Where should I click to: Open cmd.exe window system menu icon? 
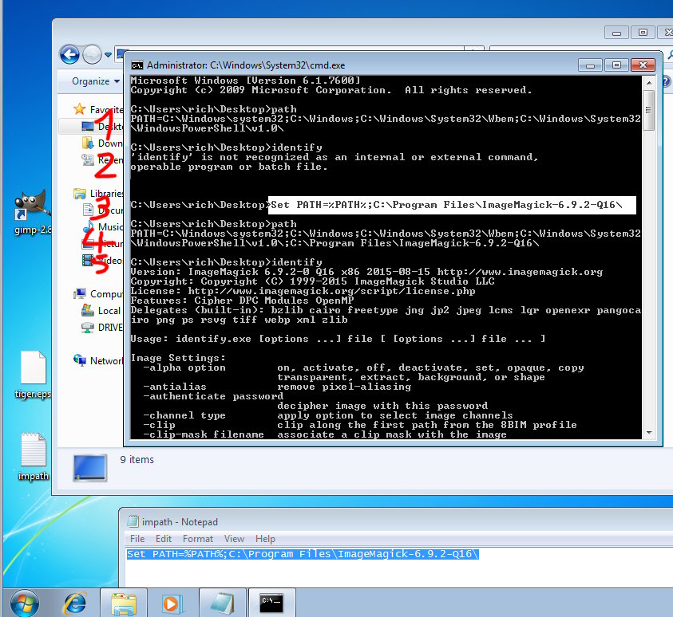point(137,65)
